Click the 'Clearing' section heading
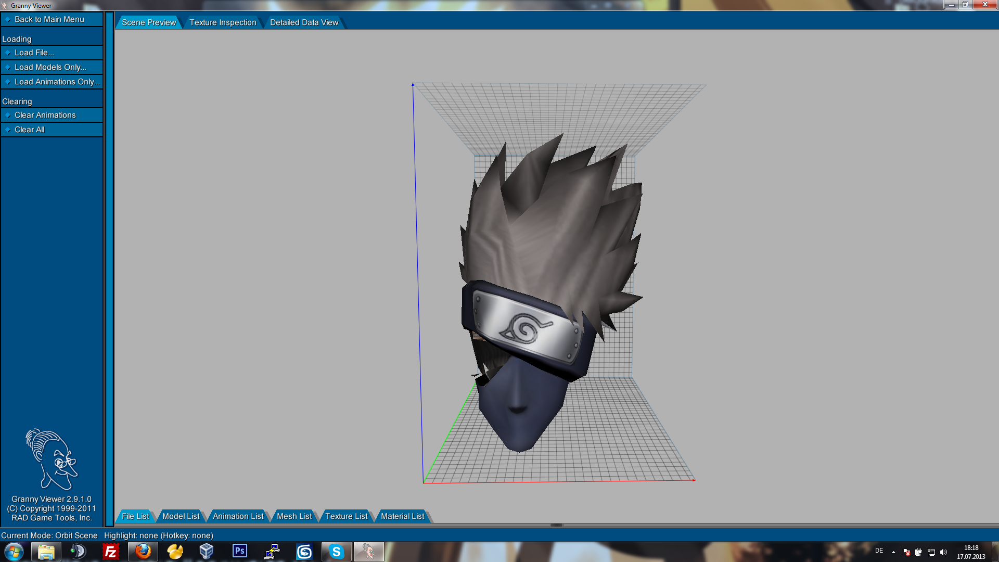The image size is (999, 562). [17, 101]
